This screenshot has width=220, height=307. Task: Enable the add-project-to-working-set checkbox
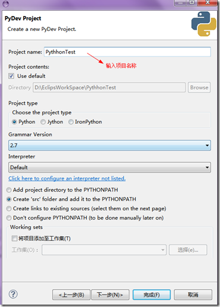click(x=14, y=238)
